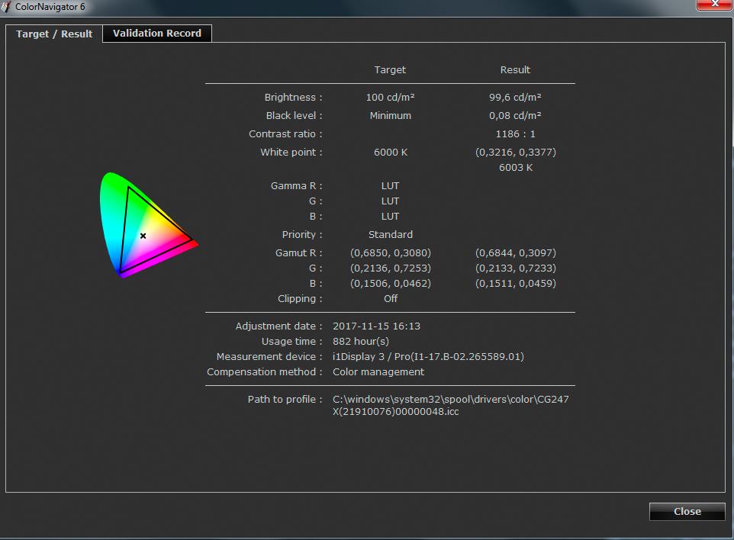Click the LUT value in the Gamma G row
Screen dimensions: 734x540
coord(391,201)
